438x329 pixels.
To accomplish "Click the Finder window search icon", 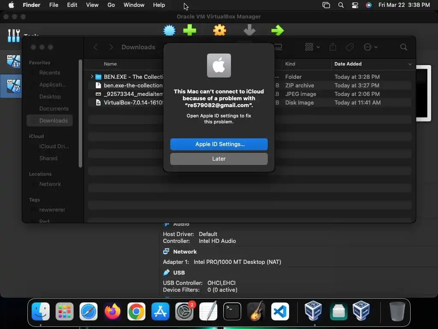I will coord(404,47).
